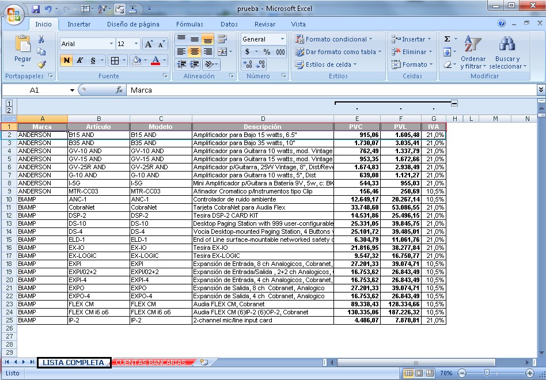Image resolution: width=546 pixels, height=380 pixels.
Task: Toggle center horizontal alignment
Action: pyautogui.click(x=194, y=52)
